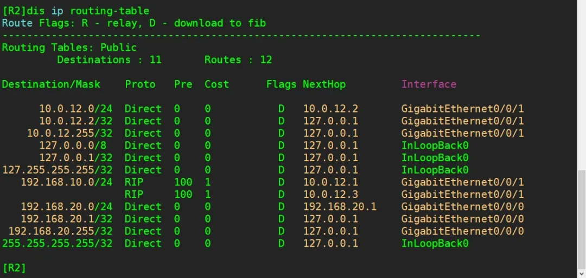The image size is (586, 278).
Task: Click destination 192.168.10.0/24 entry
Action: click(x=66, y=182)
